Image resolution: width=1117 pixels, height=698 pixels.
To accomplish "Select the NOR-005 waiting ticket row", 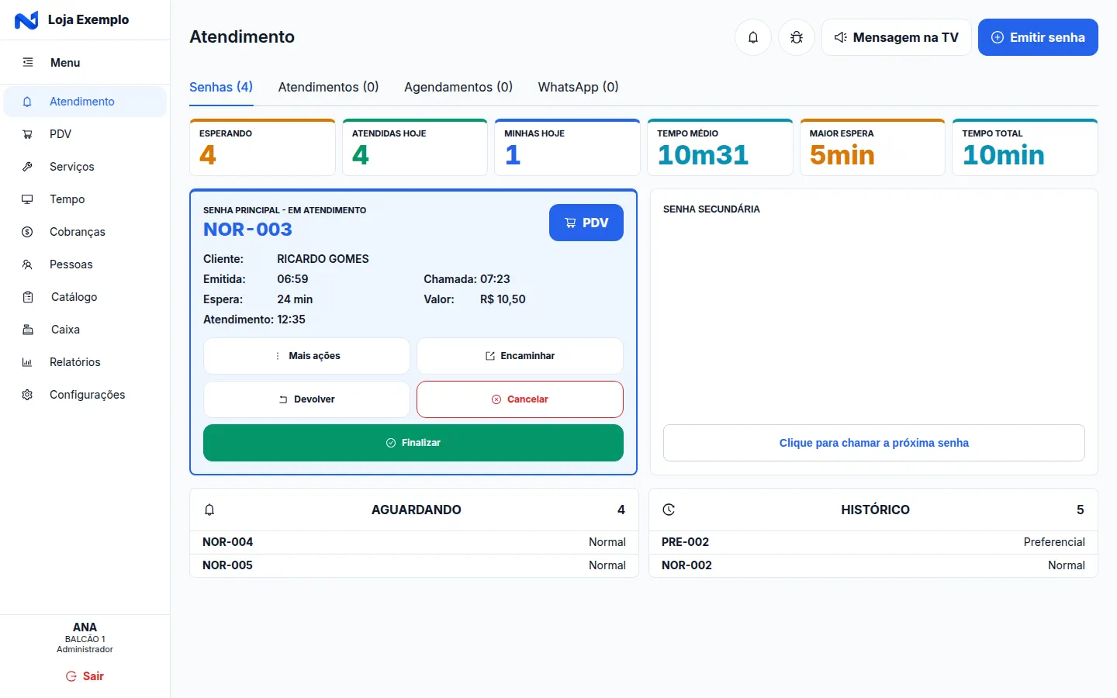I will point(414,565).
